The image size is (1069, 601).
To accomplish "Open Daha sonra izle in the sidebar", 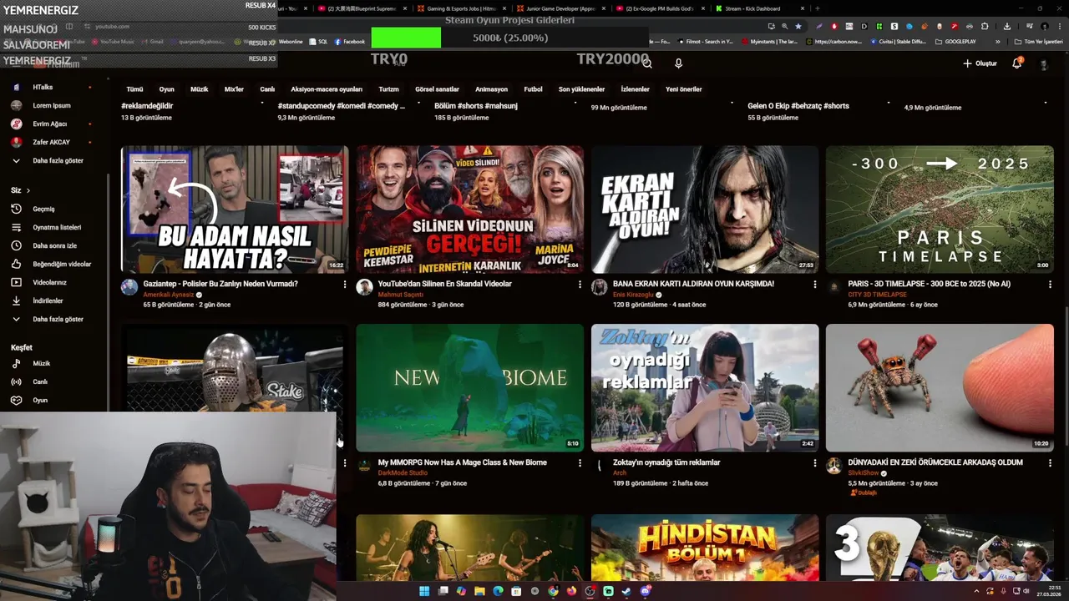I will [x=54, y=245].
